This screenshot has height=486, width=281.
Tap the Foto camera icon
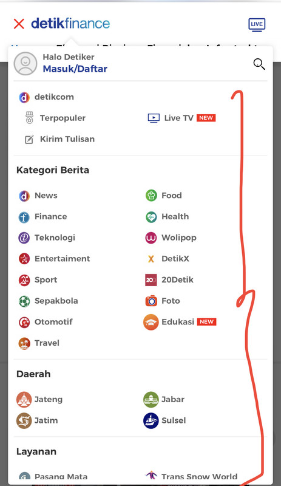(151, 301)
